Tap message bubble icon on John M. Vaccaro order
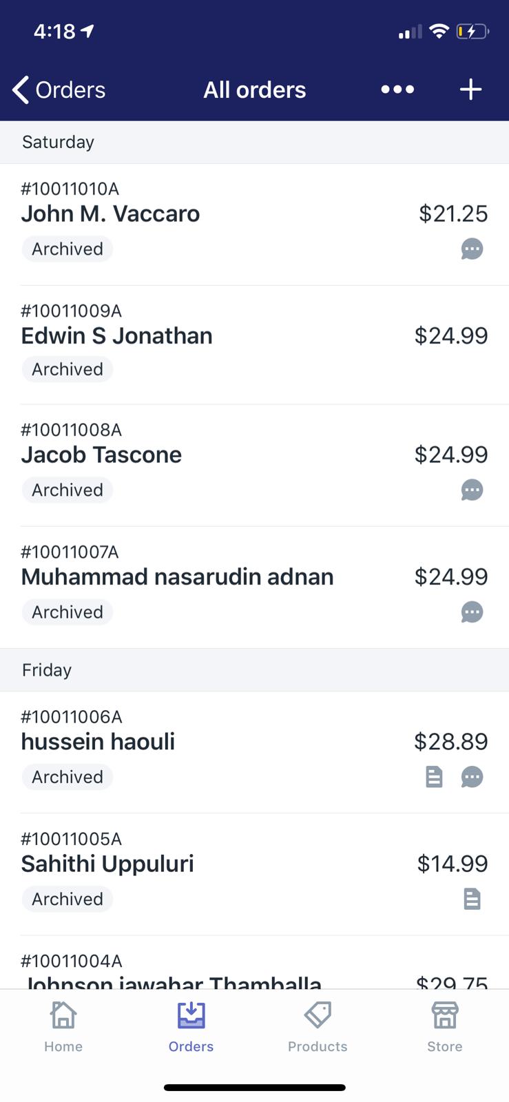Viewport: 509px width, 1102px height. tap(472, 249)
